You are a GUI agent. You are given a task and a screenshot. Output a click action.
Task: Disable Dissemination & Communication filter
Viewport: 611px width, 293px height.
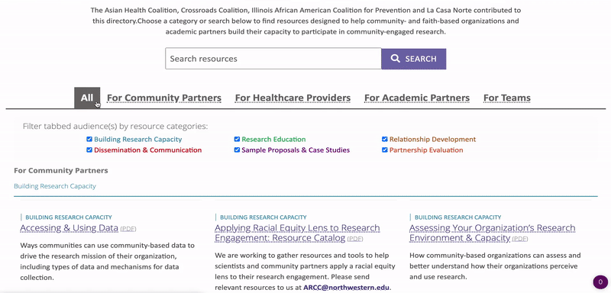89,150
